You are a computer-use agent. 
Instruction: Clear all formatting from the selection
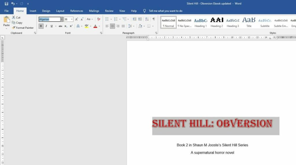(x=99, y=19)
